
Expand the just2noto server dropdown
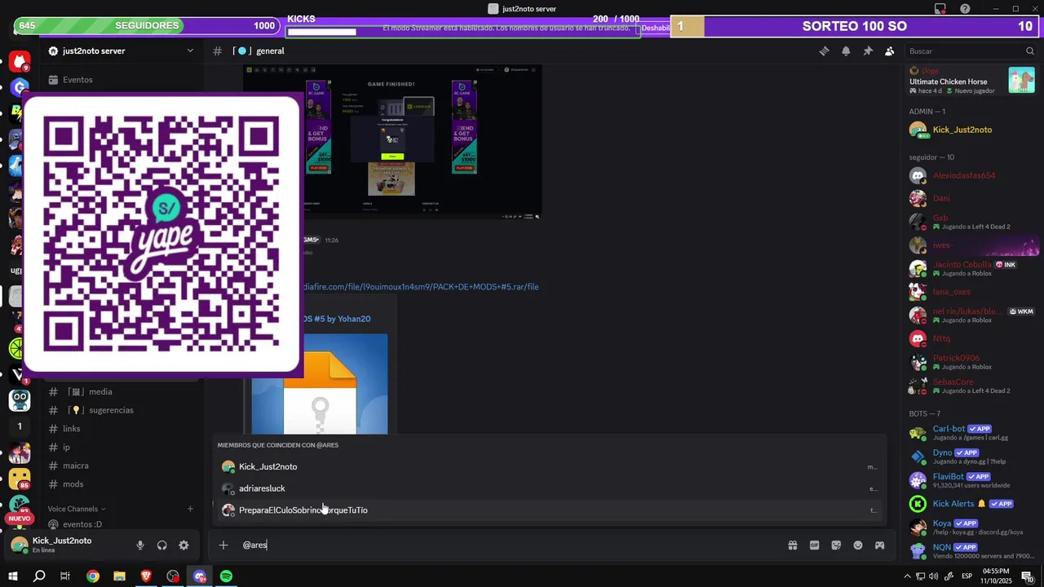pyautogui.click(x=190, y=51)
